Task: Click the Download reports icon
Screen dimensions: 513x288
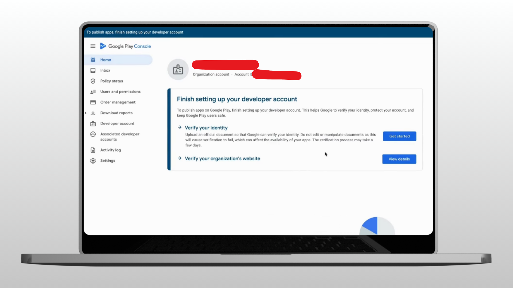Action: point(93,113)
